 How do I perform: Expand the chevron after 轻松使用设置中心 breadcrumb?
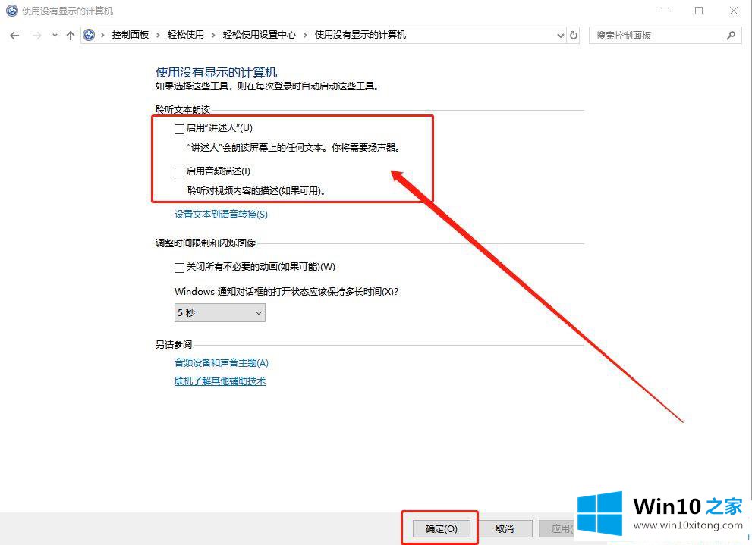pyautogui.click(x=305, y=35)
